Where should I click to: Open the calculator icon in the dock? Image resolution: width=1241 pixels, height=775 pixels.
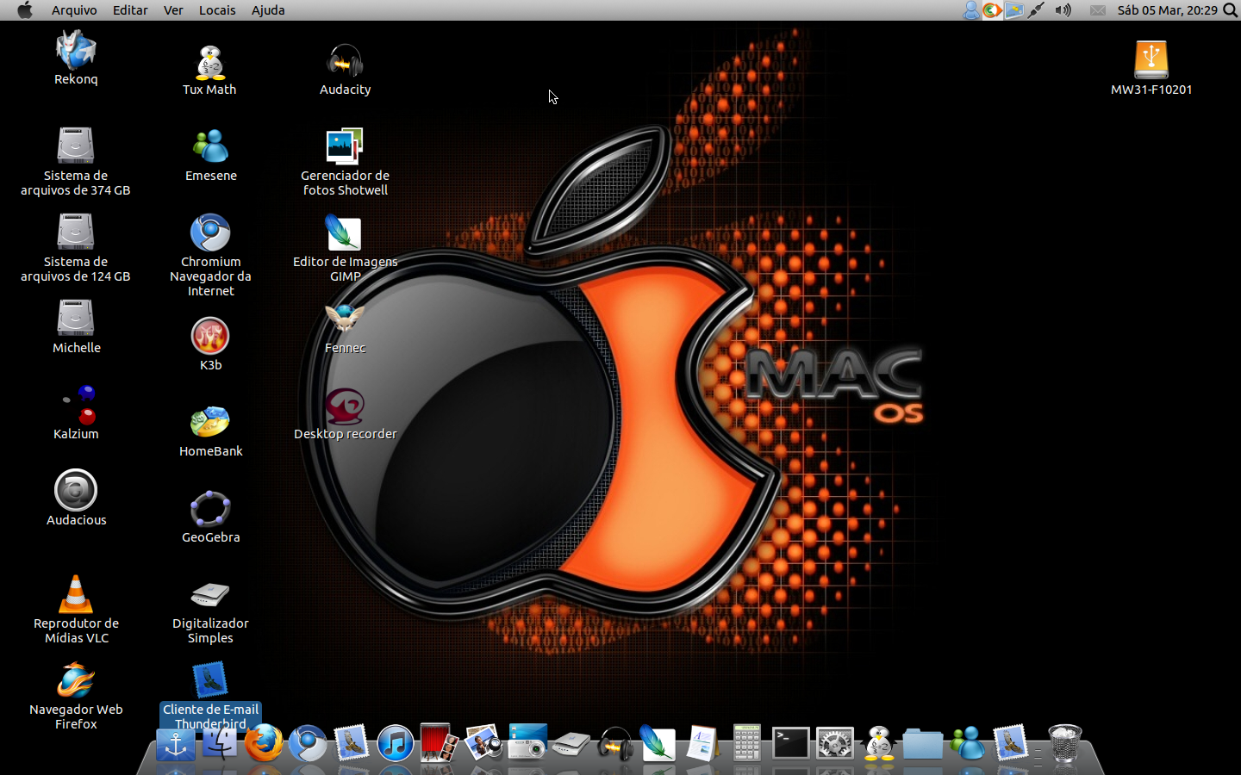coord(746,742)
